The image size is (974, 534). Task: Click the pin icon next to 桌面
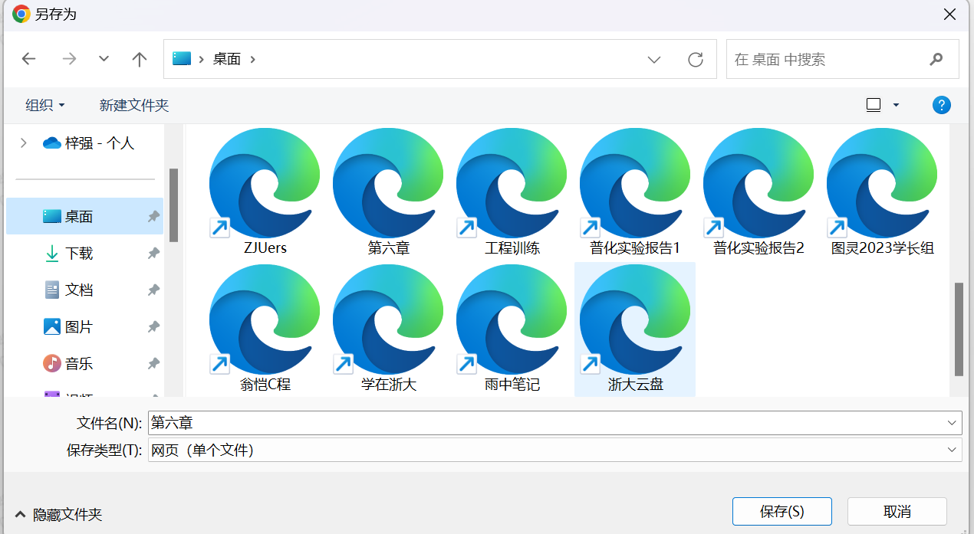[153, 217]
